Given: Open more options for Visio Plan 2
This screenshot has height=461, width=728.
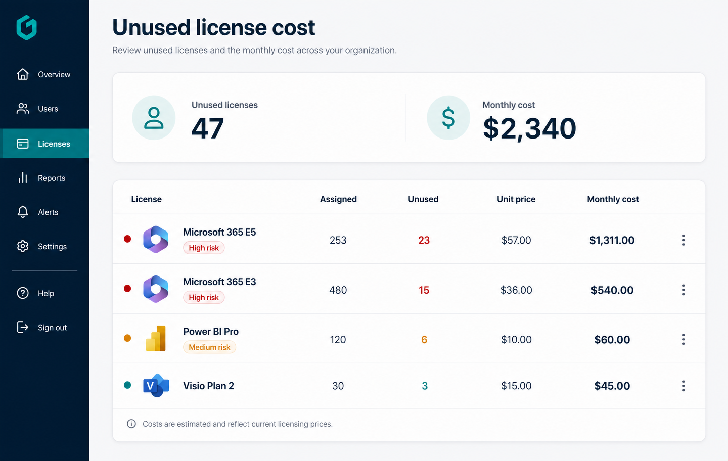Looking at the screenshot, I should click(684, 386).
